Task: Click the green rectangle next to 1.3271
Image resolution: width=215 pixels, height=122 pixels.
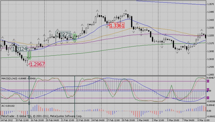Action: pos(75,37)
